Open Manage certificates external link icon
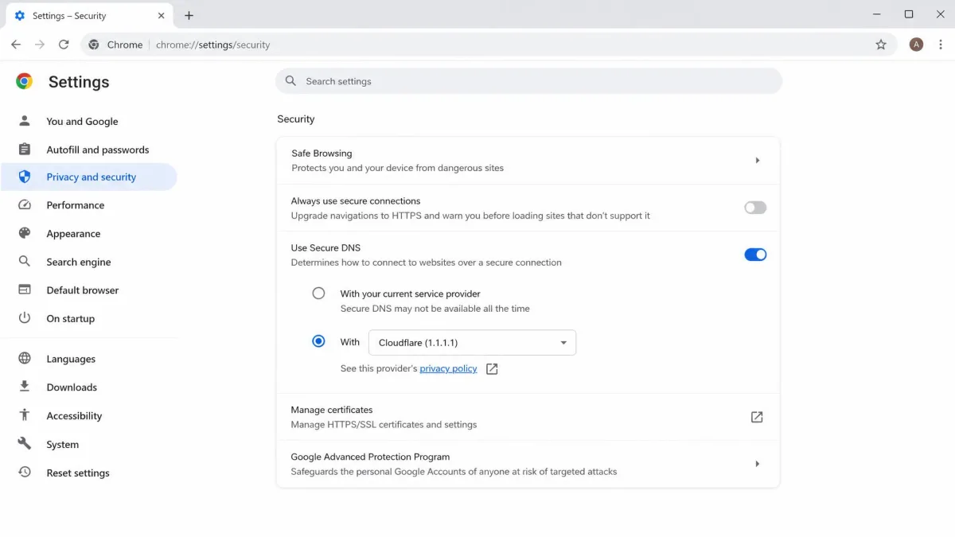This screenshot has height=537, width=955. [757, 417]
